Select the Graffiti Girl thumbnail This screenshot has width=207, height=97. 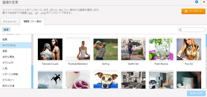click(x=133, y=49)
